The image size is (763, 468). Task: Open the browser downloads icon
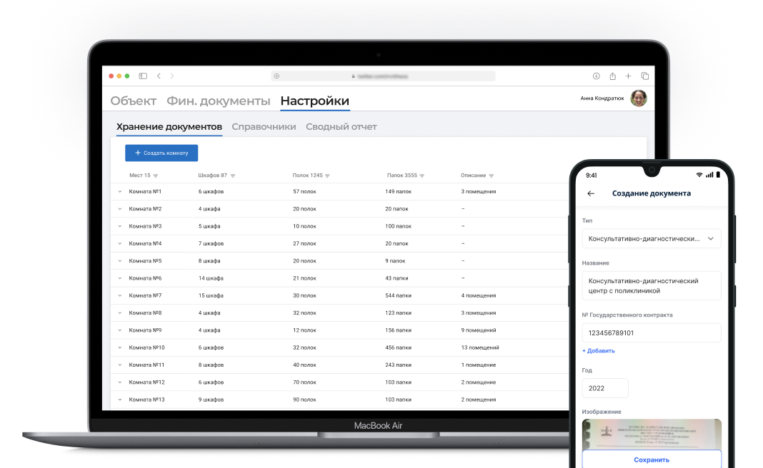[596, 76]
